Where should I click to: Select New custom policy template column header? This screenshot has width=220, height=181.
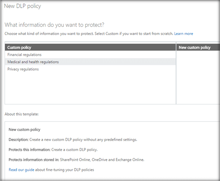(x=194, y=48)
